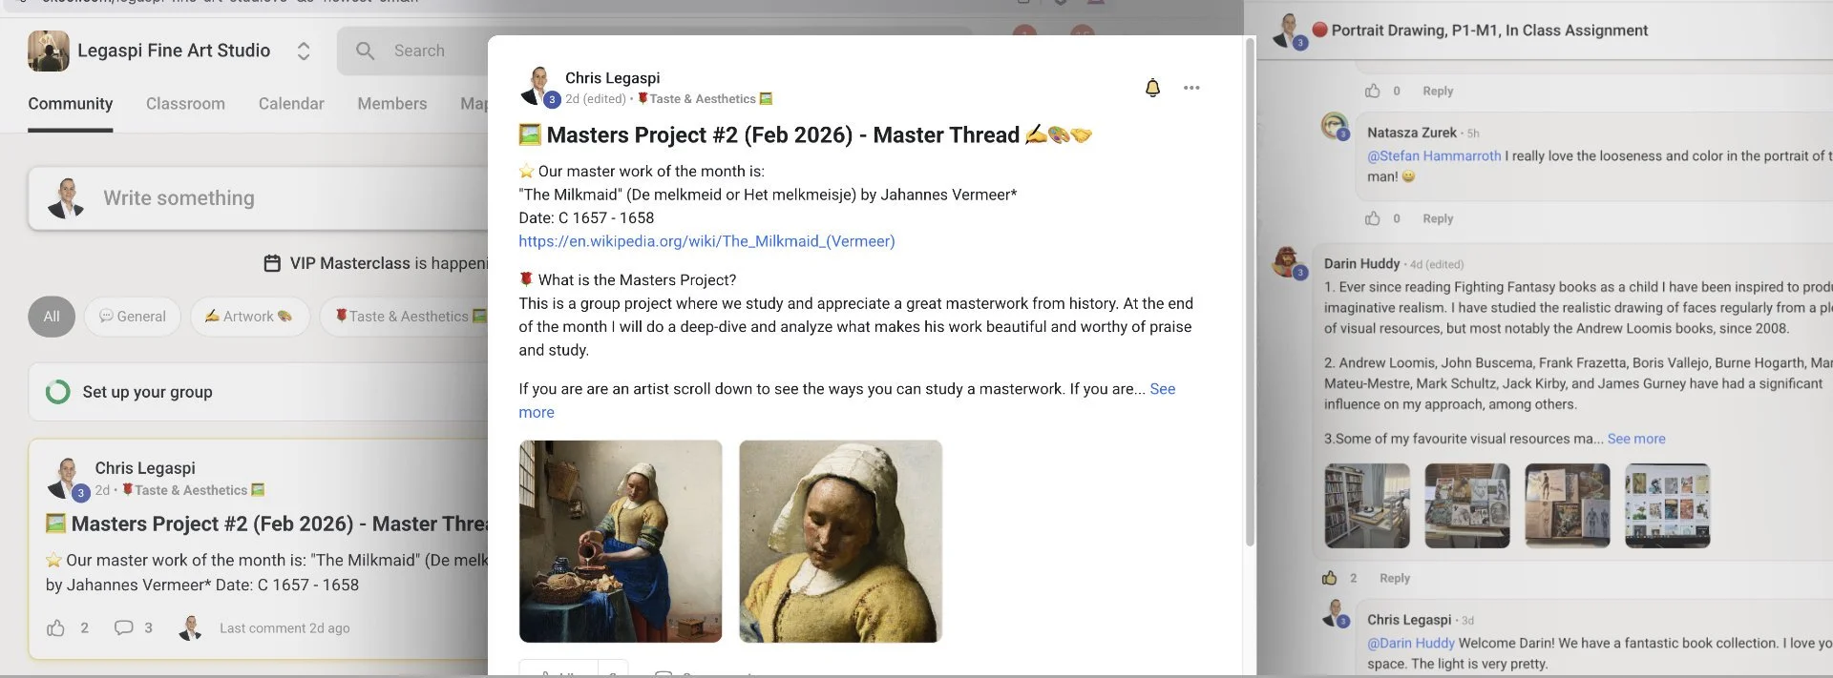
Task: Filter posts by General category
Action: 133,317
